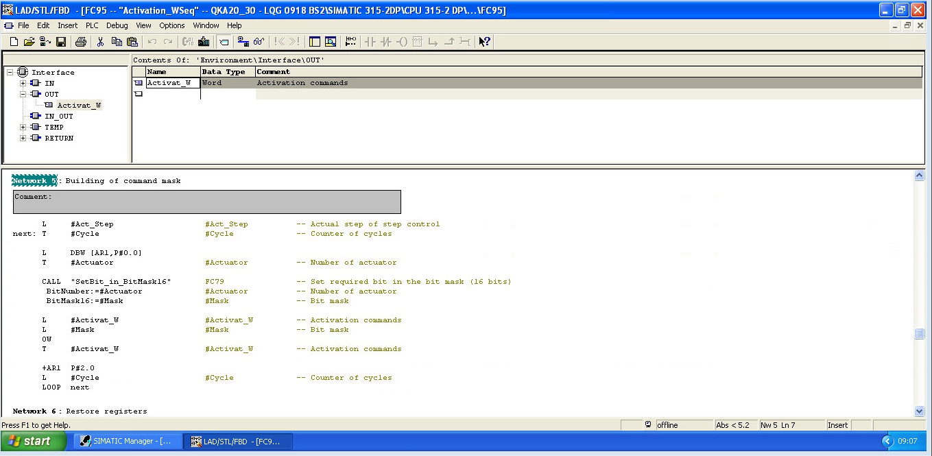This screenshot has height=456, width=932.
Task: Toggle the Monitor glasses icon
Action: click(x=259, y=42)
